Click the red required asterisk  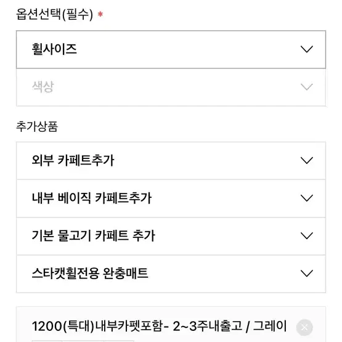pos(100,14)
